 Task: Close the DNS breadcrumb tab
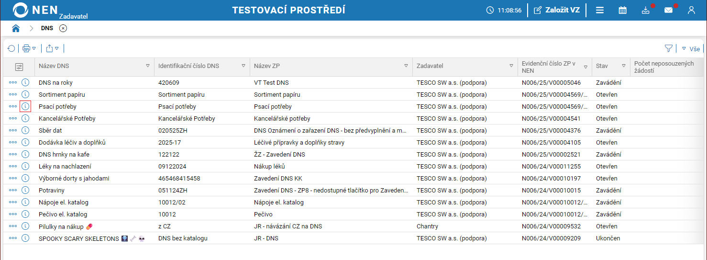point(63,28)
